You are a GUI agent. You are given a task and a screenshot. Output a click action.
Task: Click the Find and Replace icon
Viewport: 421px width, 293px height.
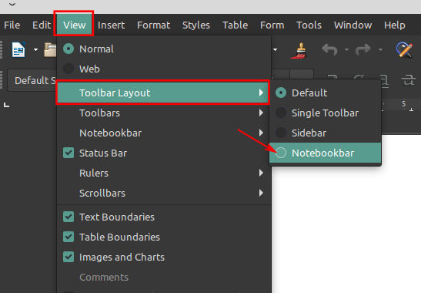[404, 50]
